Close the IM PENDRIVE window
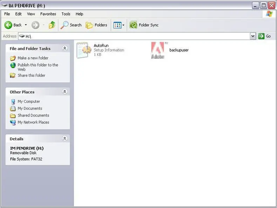The width and height of the screenshot is (277, 208). (x=272, y=6)
